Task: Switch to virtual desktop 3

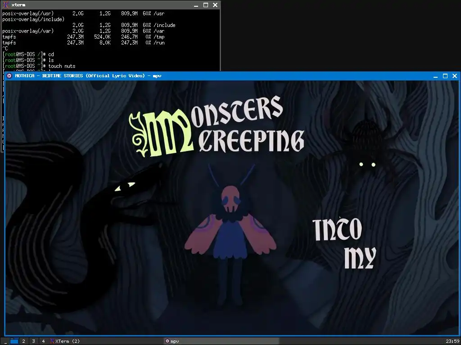Action: [x=33, y=341]
